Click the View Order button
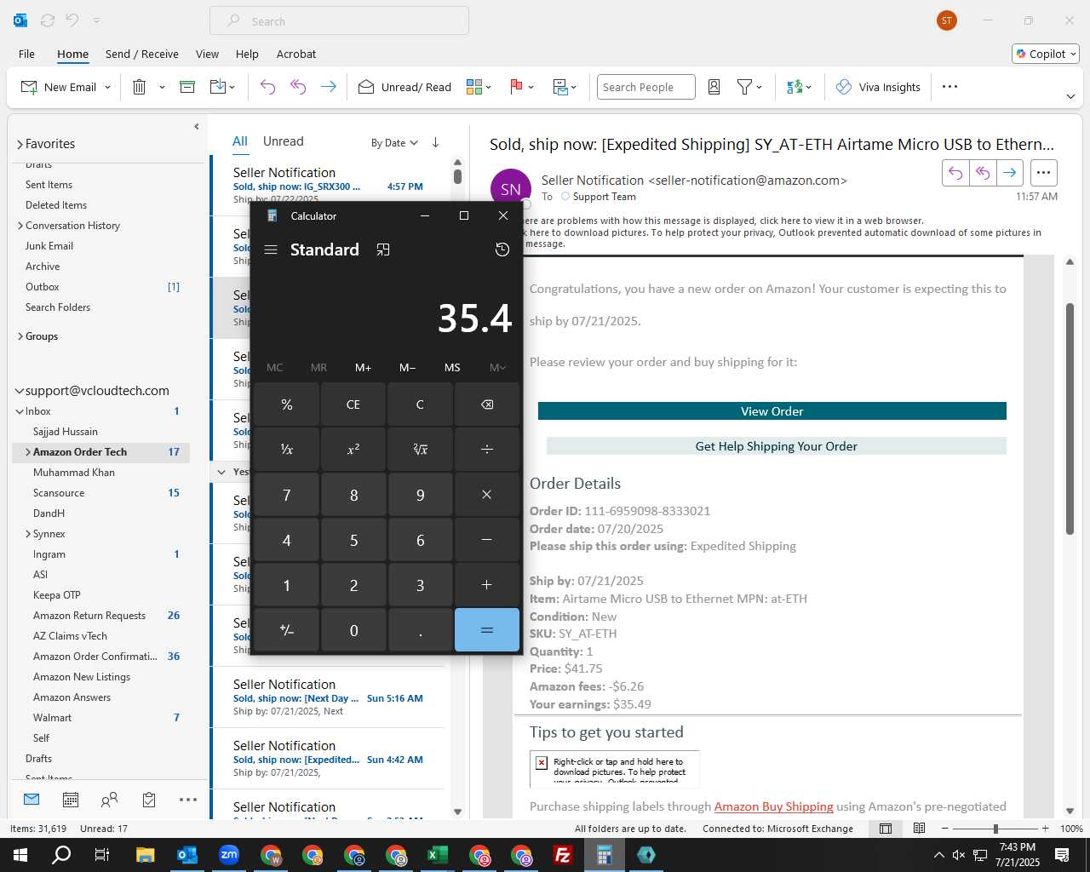Image resolution: width=1090 pixels, height=872 pixels. pyautogui.click(x=772, y=411)
